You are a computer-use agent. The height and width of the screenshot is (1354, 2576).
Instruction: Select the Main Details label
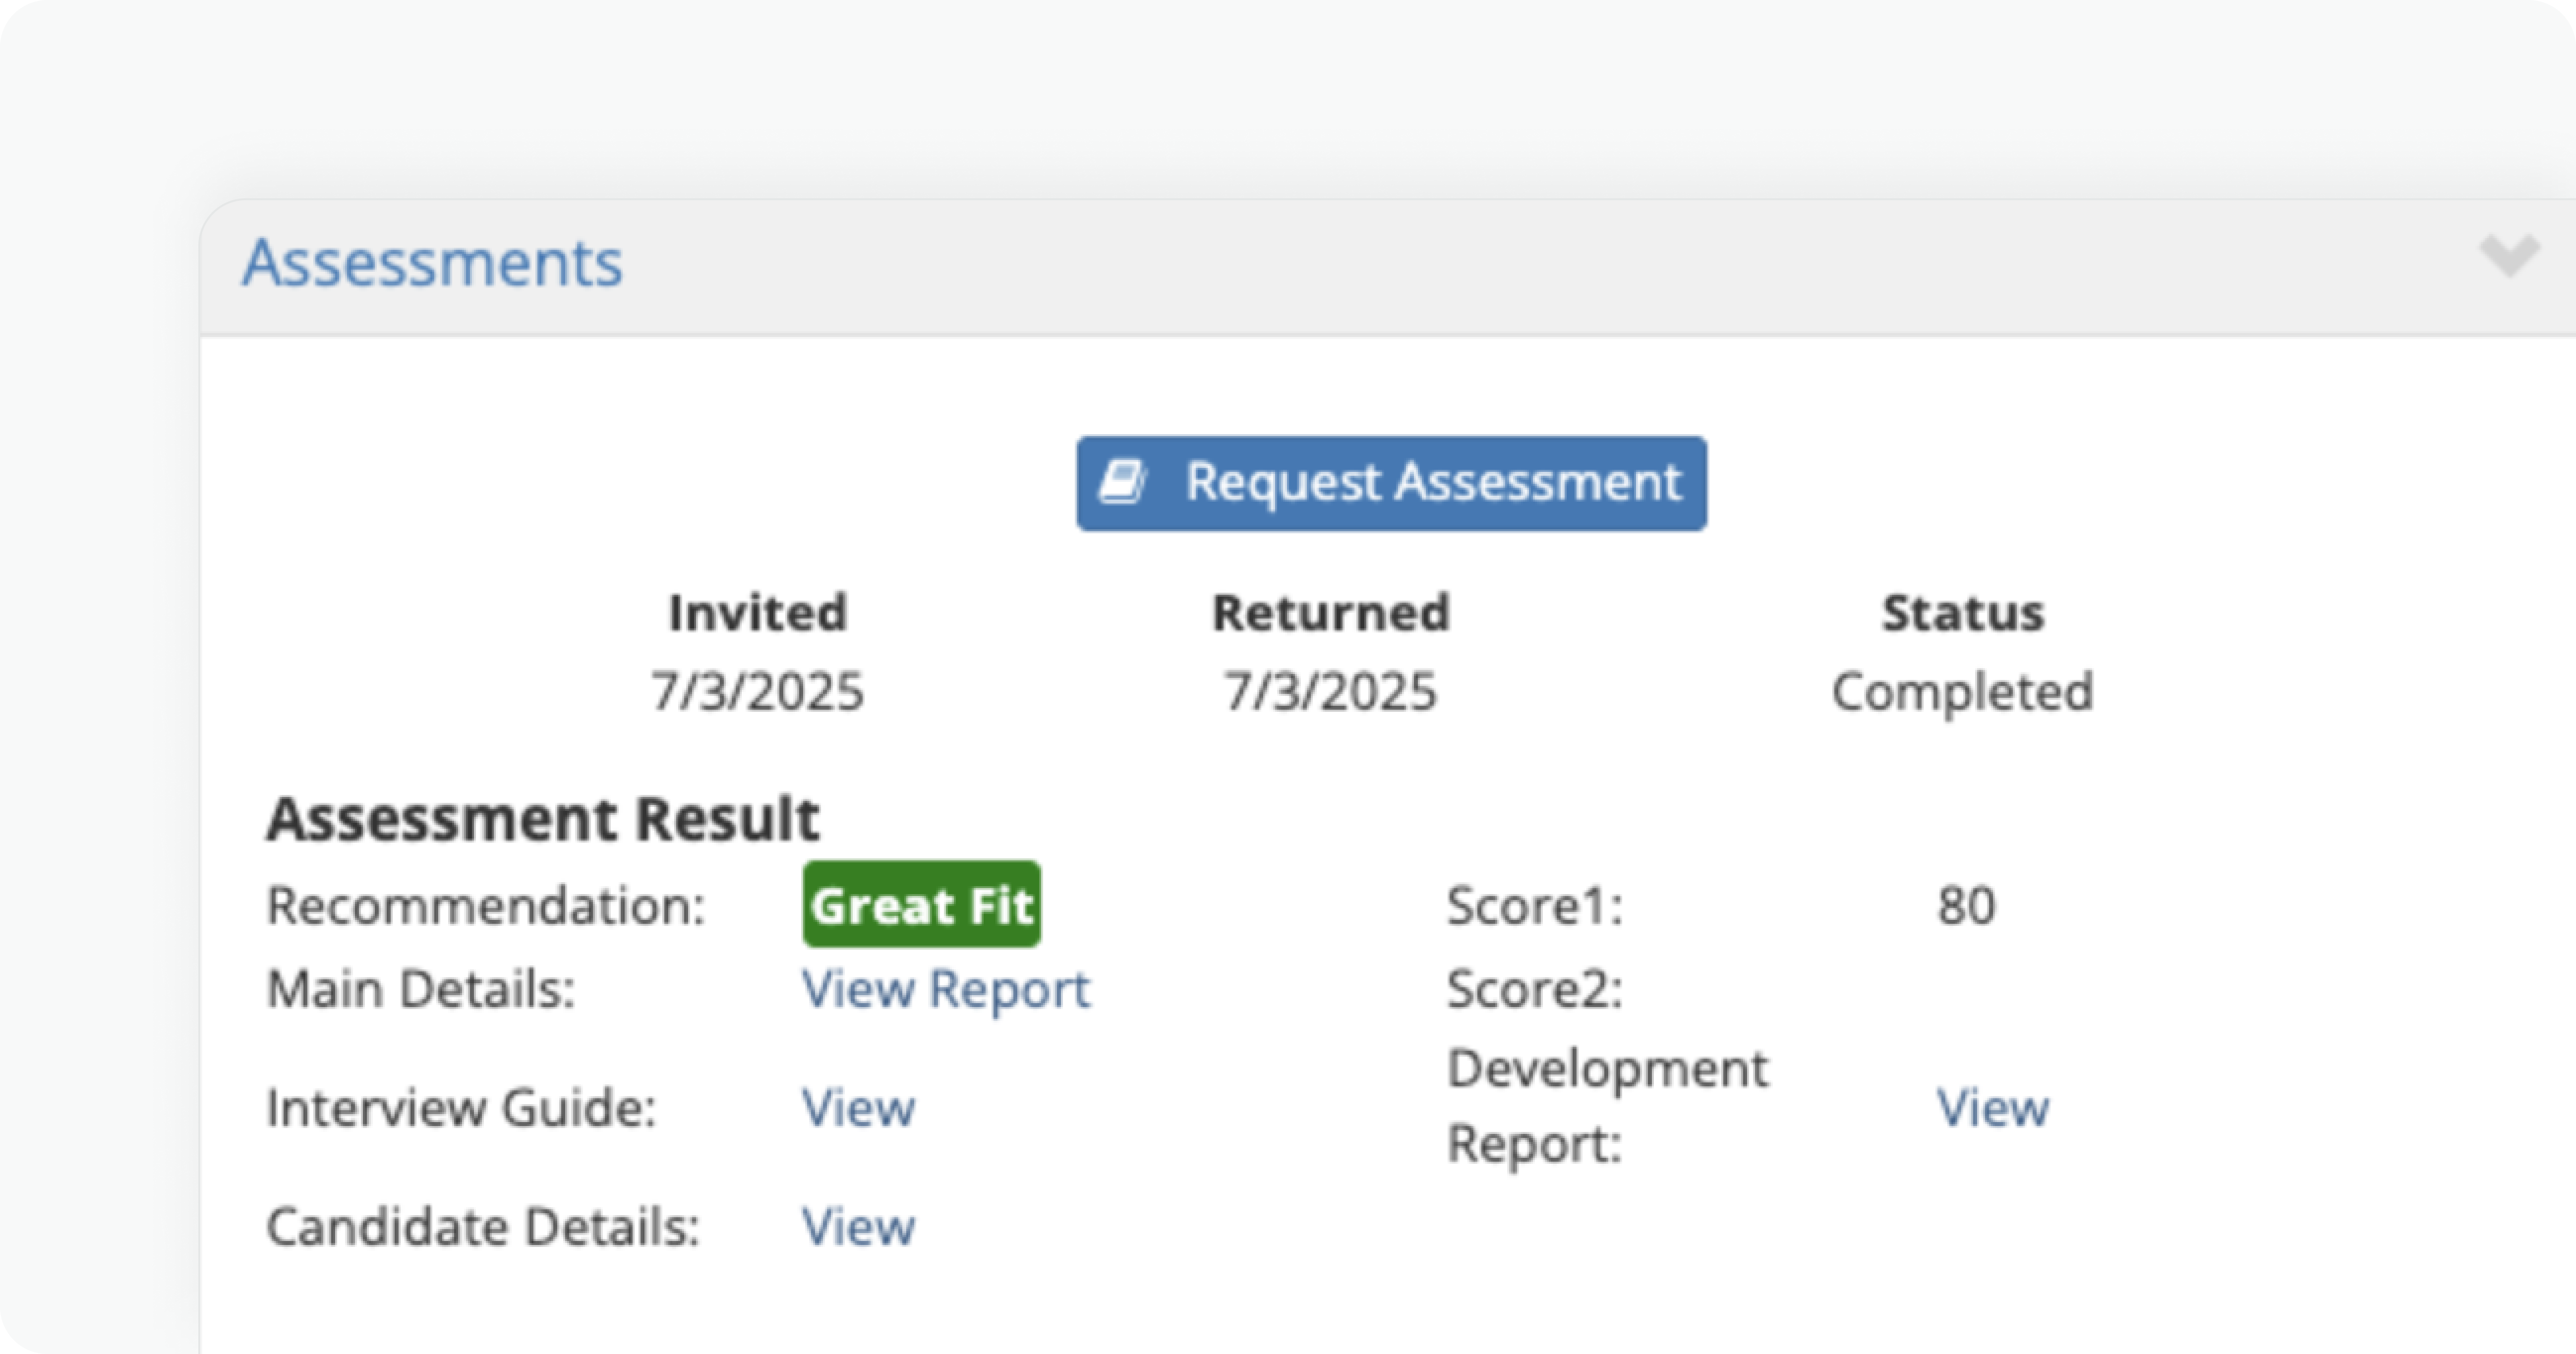(420, 990)
